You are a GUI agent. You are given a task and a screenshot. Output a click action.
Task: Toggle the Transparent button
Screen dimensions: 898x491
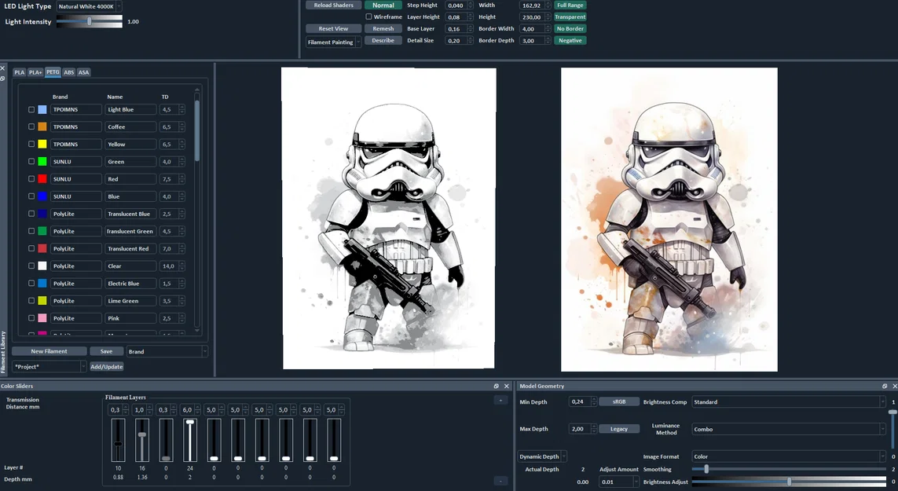[570, 17]
